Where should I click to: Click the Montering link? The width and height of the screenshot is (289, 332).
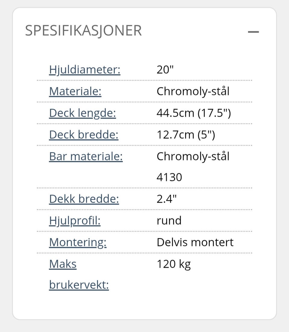[x=78, y=243]
